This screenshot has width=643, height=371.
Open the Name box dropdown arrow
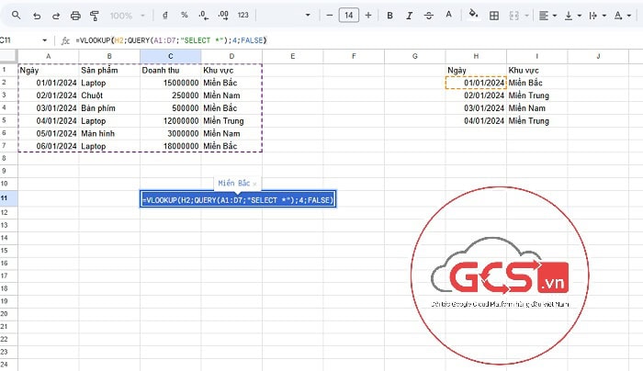point(40,41)
